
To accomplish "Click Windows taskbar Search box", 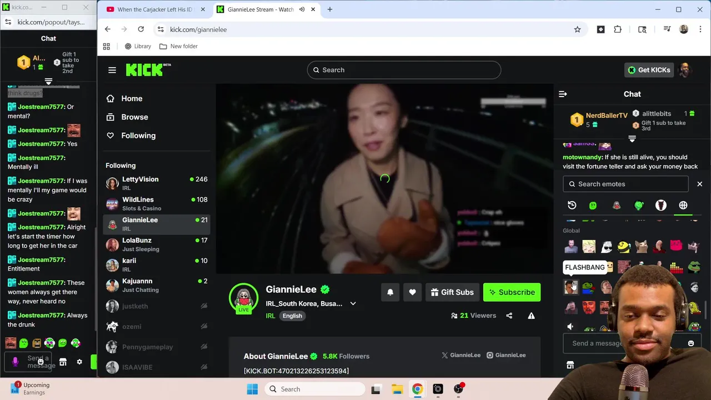I will pyautogui.click(x=314, y=389).
